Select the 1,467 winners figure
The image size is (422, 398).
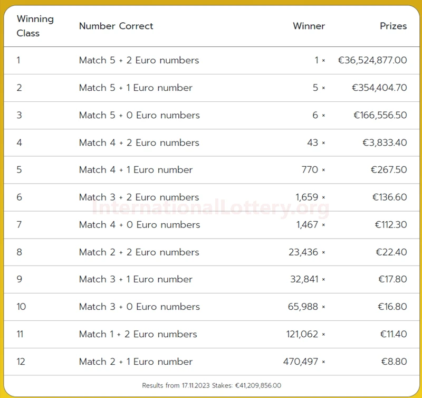307,224
